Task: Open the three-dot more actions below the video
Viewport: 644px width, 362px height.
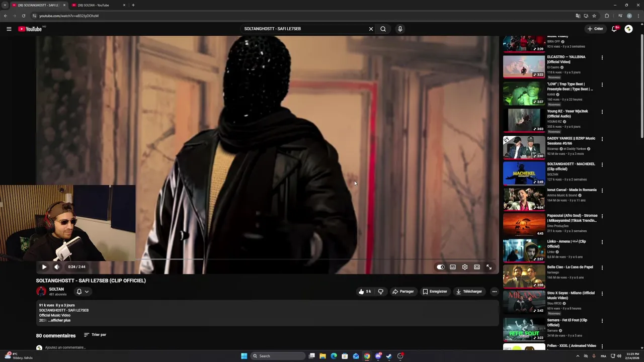Action: pos(494,292)
